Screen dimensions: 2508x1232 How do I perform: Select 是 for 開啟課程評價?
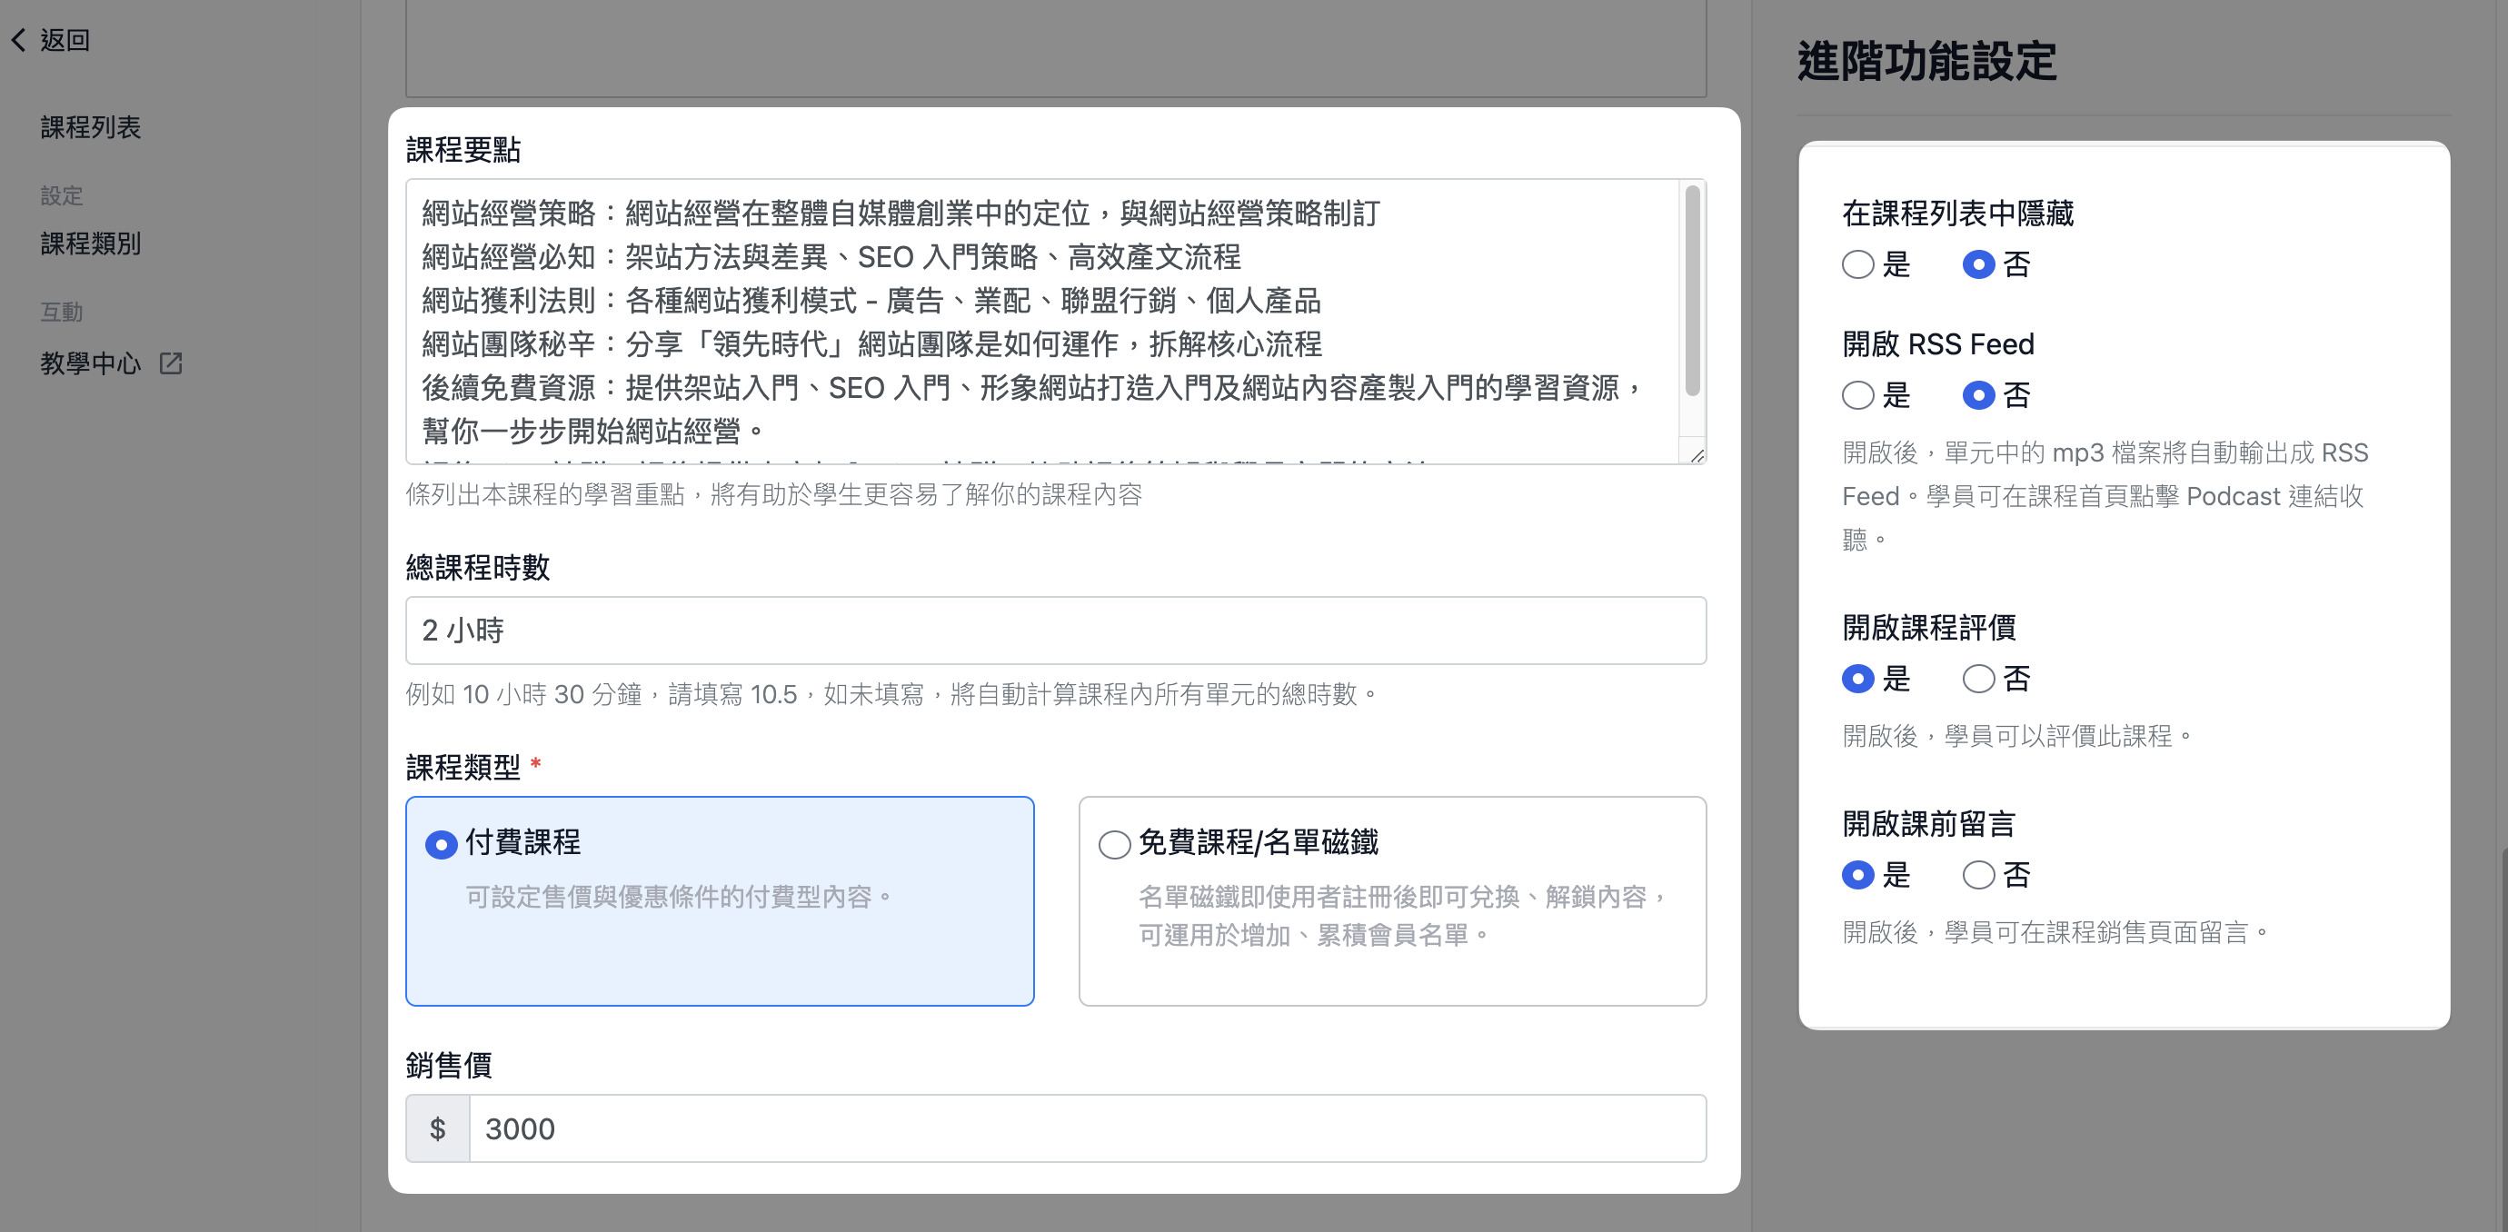coord(1857,679)
